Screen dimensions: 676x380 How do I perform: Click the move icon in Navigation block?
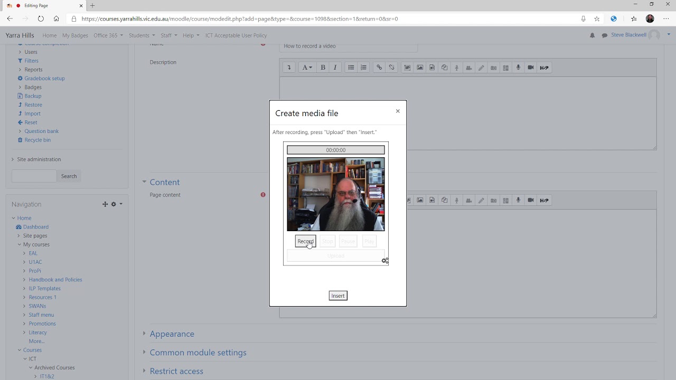[105, 204]
